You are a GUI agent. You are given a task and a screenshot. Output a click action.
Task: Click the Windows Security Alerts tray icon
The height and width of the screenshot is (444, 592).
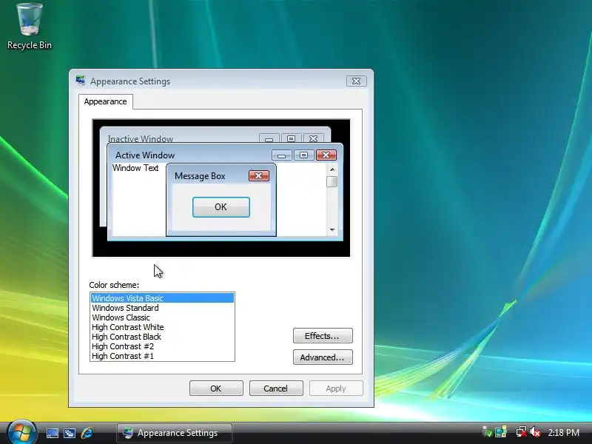coord(488,432)
